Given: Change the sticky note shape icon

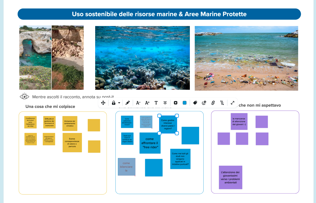Looking at the screenshot, I should tap(176, 103).
